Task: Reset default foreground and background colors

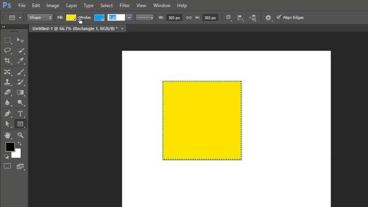Action: [6, 156]
